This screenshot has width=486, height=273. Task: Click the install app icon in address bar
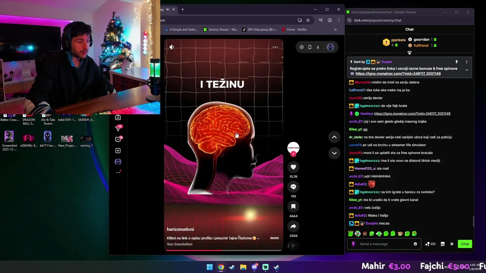point(300,20)
